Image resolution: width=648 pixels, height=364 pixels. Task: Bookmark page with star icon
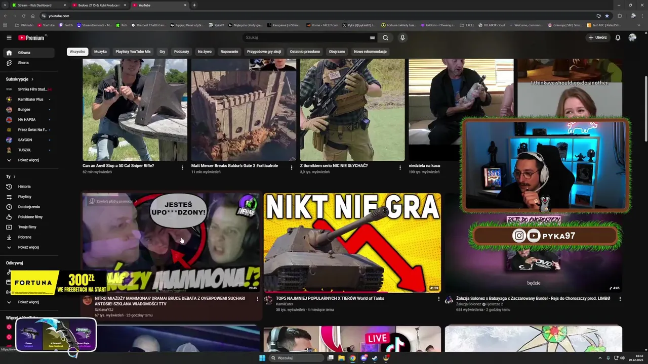point(607,16)
